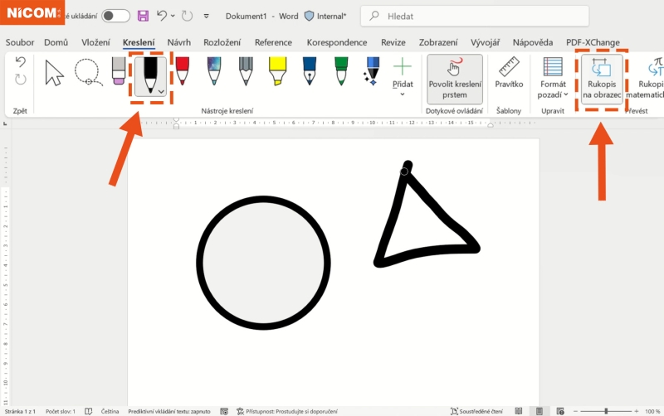Click Přístupnost status bar message
The width and height of the screenshot is (664, 416).
282,411
